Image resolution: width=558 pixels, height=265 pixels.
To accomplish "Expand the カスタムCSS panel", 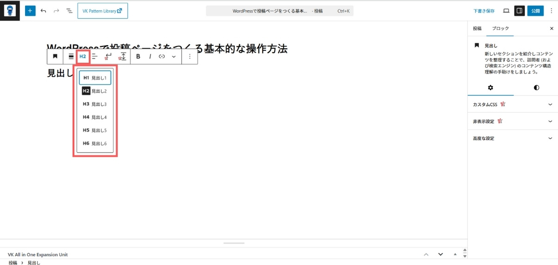I will (512, 105).
